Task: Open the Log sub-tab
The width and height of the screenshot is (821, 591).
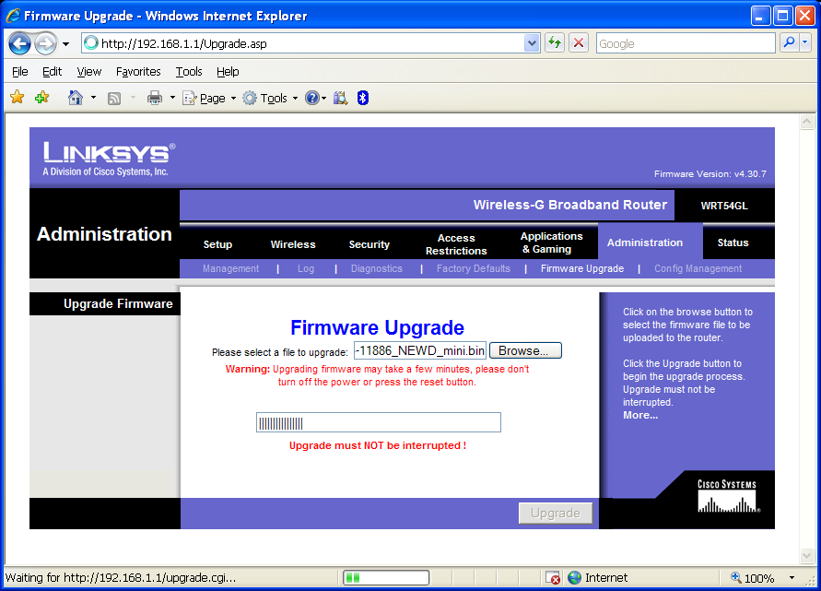Action: click(306, 268)
